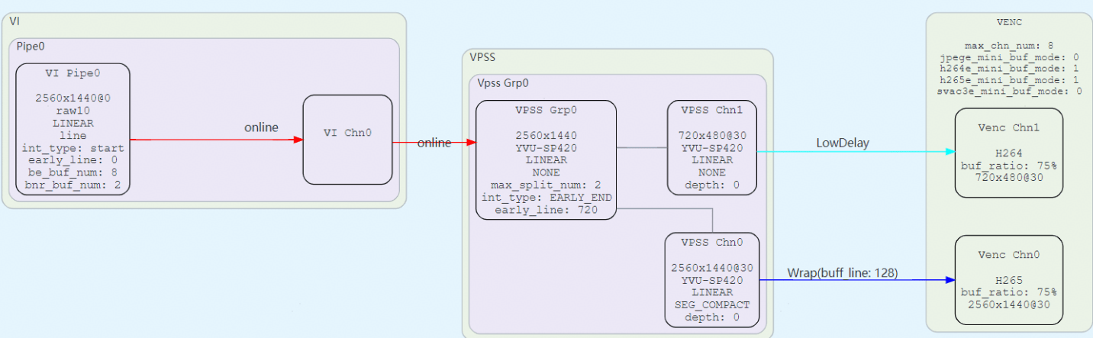Click the VI container title
The height and width of the screenshot is (338, 1093).
14,21
